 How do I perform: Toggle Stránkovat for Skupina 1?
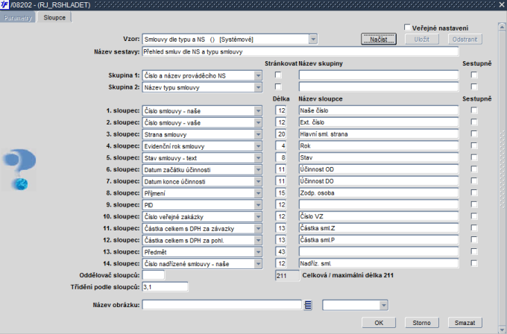(x=278, y=75)
